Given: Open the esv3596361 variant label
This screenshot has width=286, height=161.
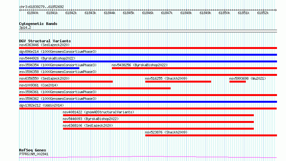Looking at the screenshot, I should point(58,92).
